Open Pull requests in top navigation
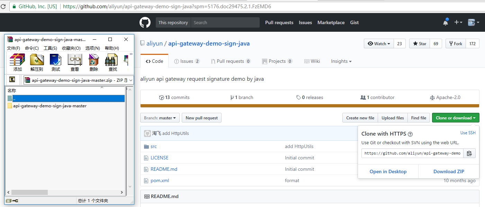Image resolution: width=485 pixels, height=207 pixels. [279, 22]
